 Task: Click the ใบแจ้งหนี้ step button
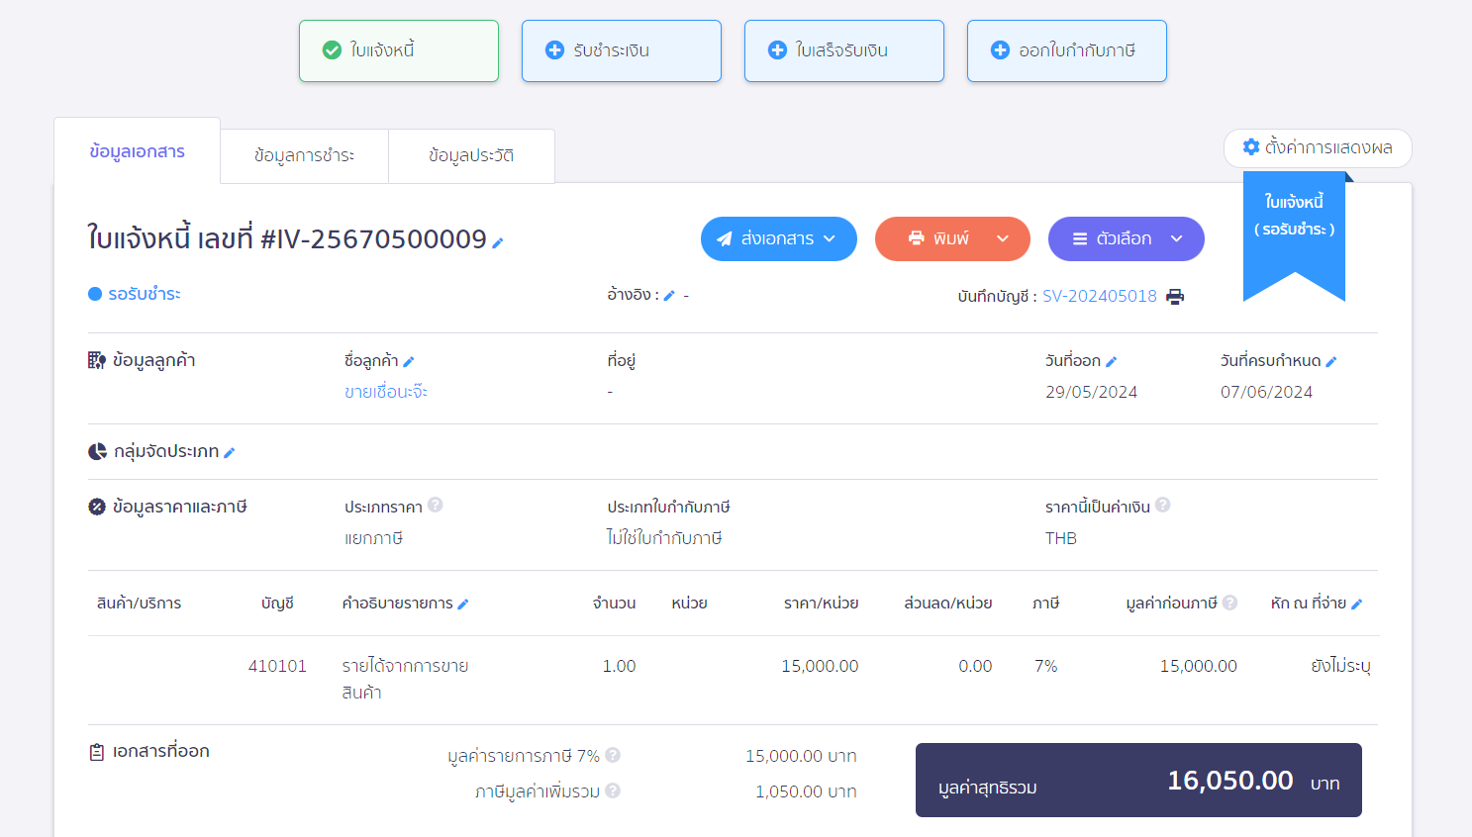tap(399, 50)
